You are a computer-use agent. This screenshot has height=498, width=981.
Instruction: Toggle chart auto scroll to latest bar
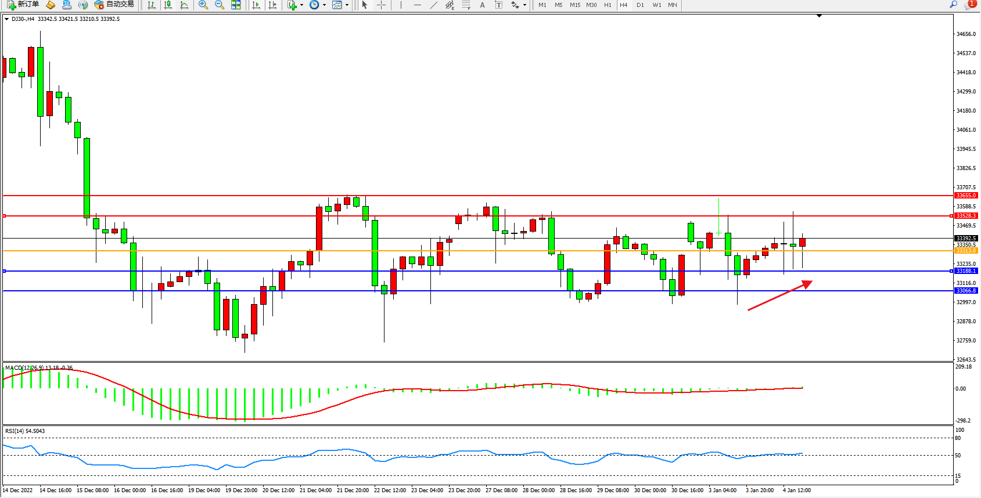coord(256,5)
